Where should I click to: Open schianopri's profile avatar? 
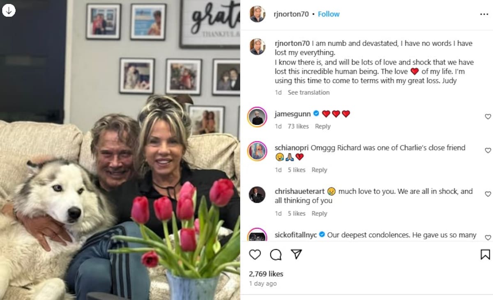pyautogui.click(x=257, y=151)
